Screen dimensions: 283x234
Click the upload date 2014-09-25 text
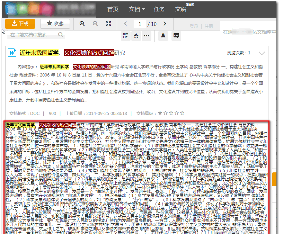pyautogui.click(x=107, y=113)
